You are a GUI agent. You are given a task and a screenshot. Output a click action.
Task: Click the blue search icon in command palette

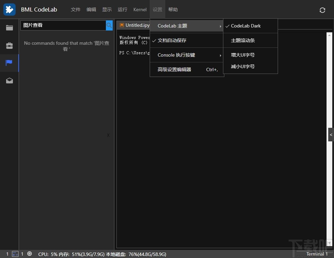109,25
